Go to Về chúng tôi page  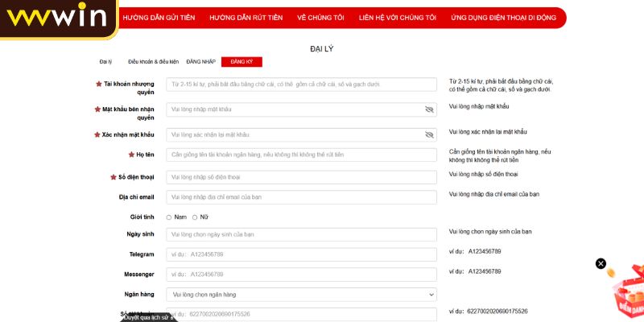tap(319, 17)
